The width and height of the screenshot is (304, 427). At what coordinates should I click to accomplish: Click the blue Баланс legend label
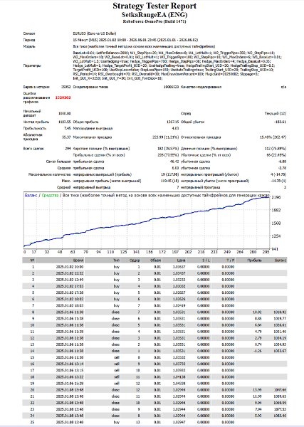[x=31, y=195]
